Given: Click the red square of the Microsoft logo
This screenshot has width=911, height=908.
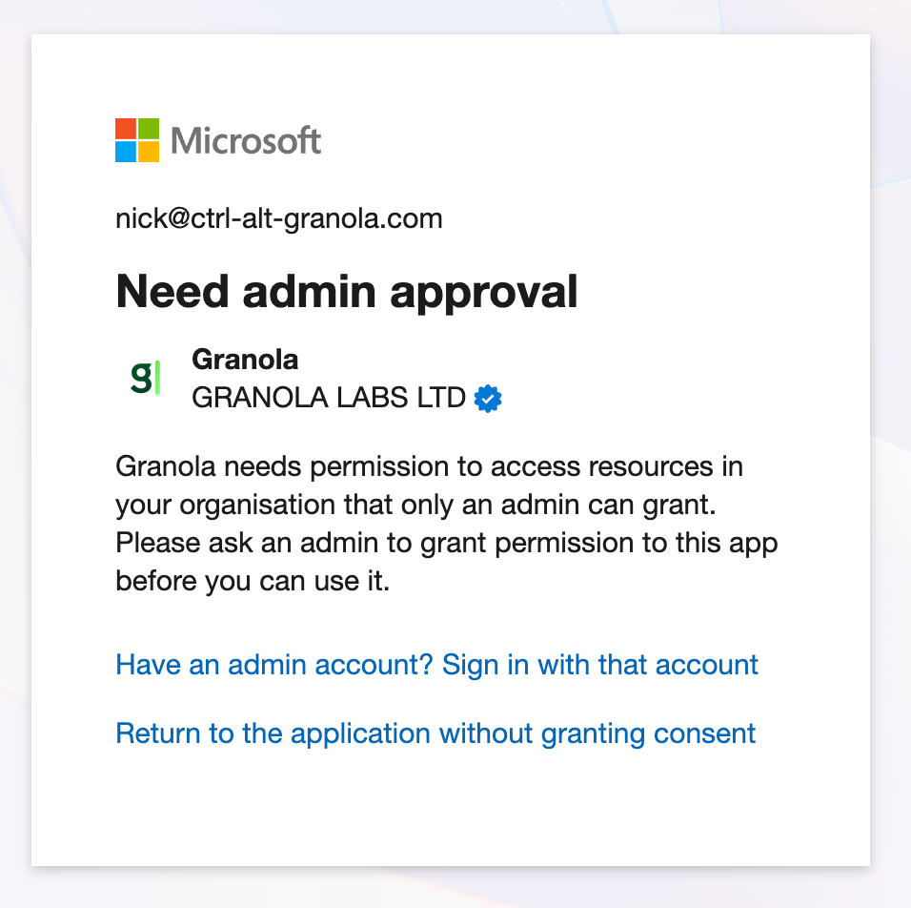Looking at the screenshot, I should [127, 129].
